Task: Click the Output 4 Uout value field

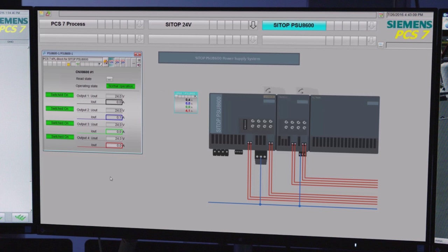Action: pos(114,139)
